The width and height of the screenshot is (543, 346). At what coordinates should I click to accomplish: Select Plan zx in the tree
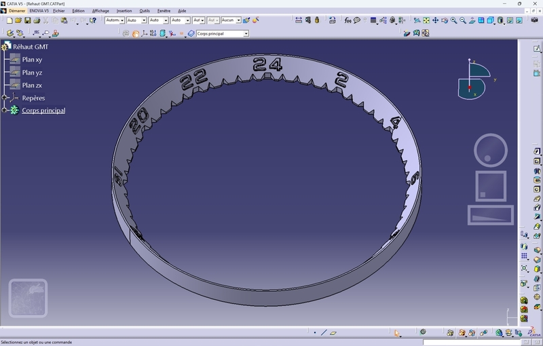click(32, 85)
